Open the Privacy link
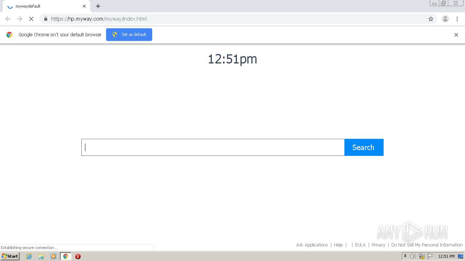Viewport: 465px width, 261px height. (x=378, y=245)
